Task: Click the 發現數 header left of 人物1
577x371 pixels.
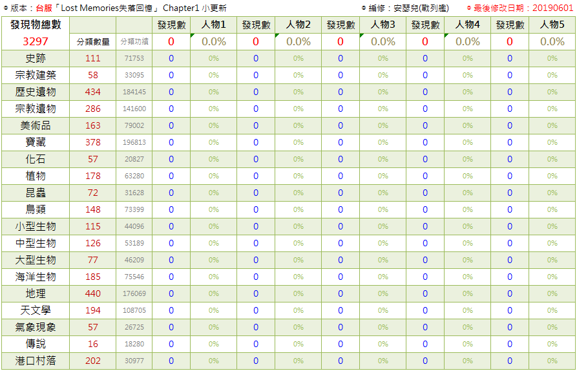Action: 171,25
